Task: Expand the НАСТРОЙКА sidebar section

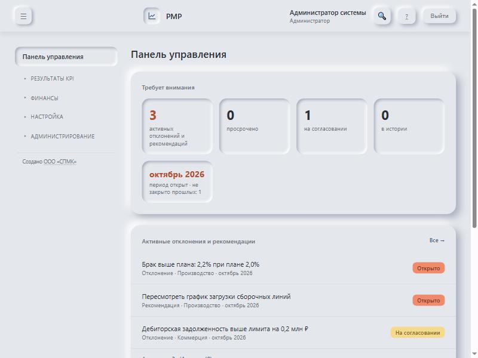Action: click(x=47, y=117)
